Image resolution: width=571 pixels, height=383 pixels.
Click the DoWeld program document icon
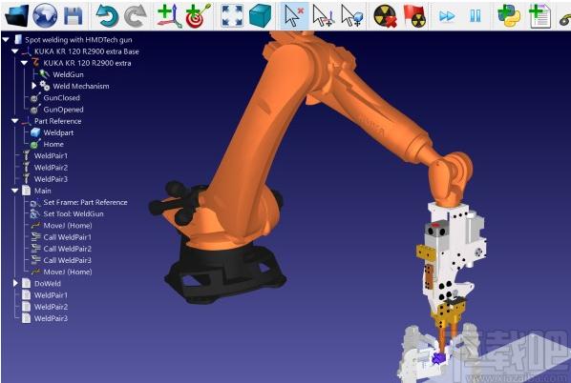pos(26,283)
